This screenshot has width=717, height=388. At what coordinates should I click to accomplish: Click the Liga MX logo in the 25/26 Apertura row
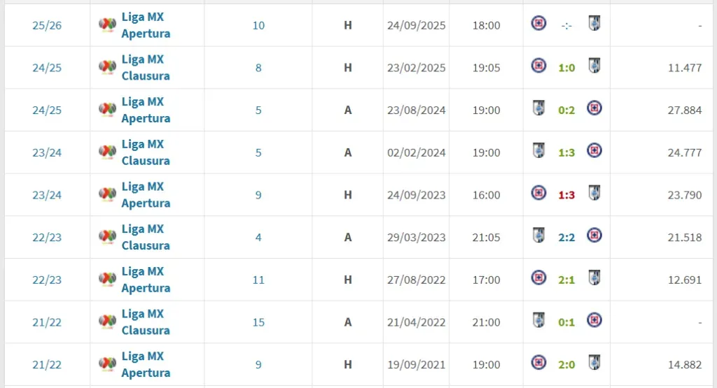point(107,24)
